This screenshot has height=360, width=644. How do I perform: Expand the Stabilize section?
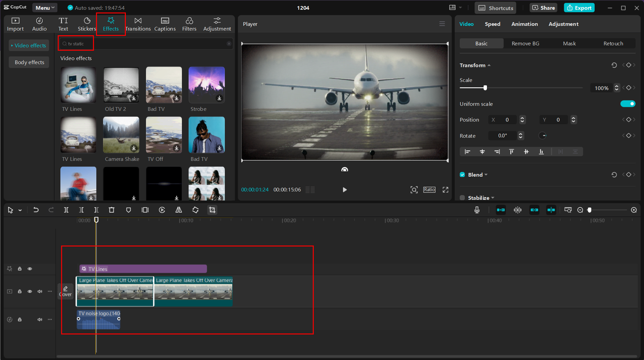493,198
